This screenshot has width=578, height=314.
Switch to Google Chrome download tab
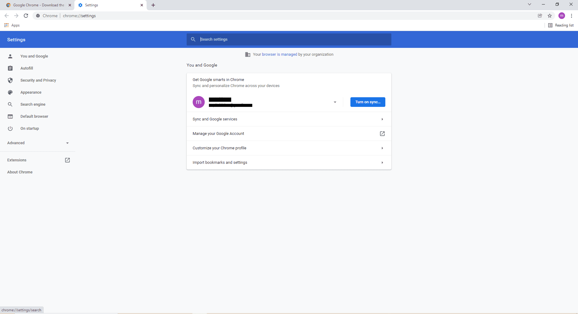coord(39,5)
